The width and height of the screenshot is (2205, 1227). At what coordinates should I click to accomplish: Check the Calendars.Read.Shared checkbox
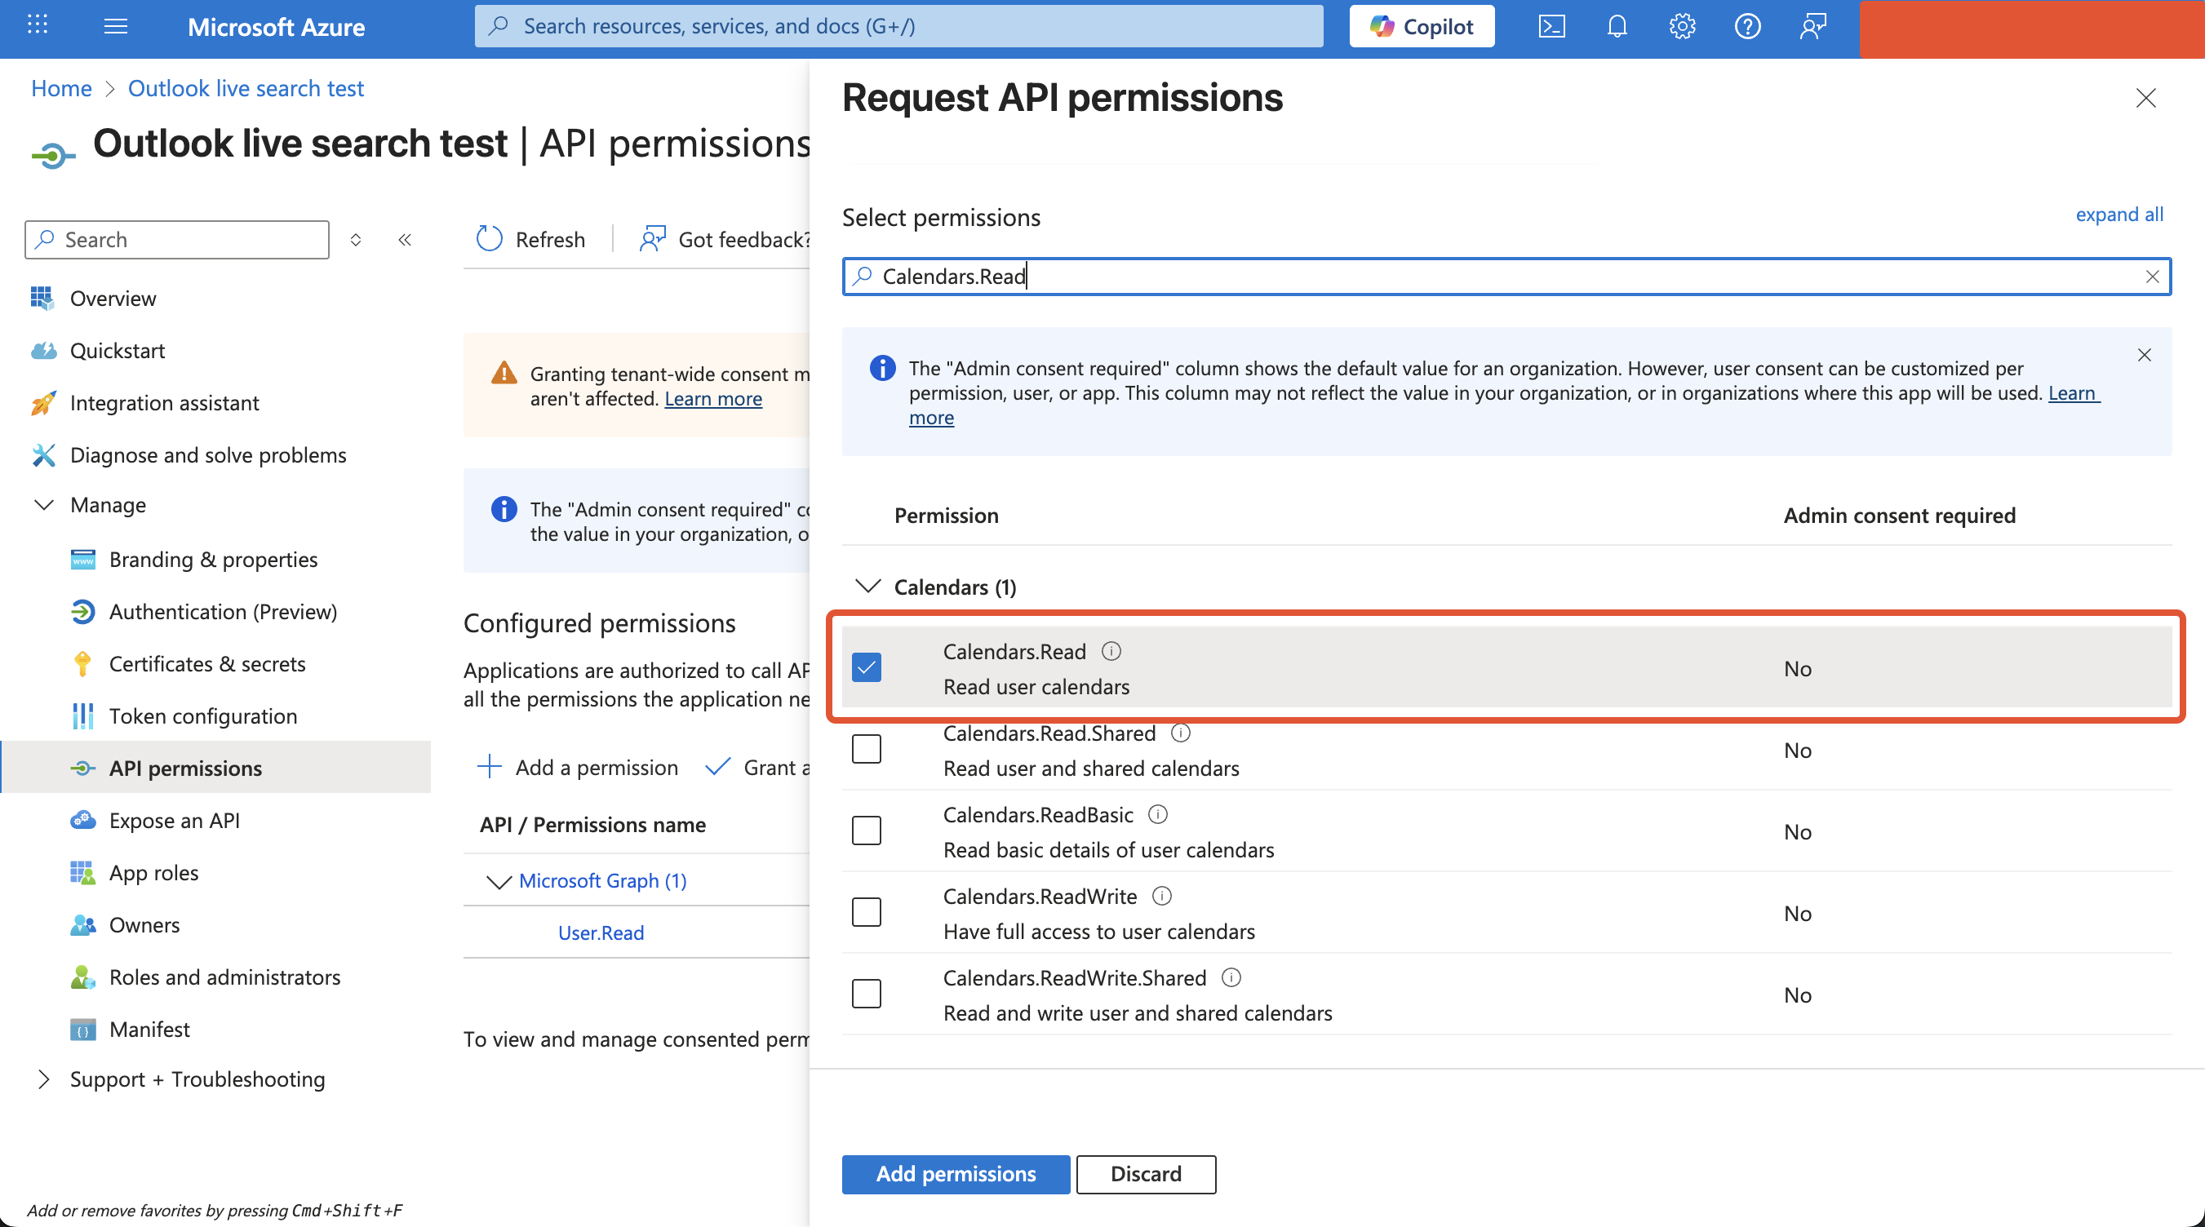click(867, 750)
